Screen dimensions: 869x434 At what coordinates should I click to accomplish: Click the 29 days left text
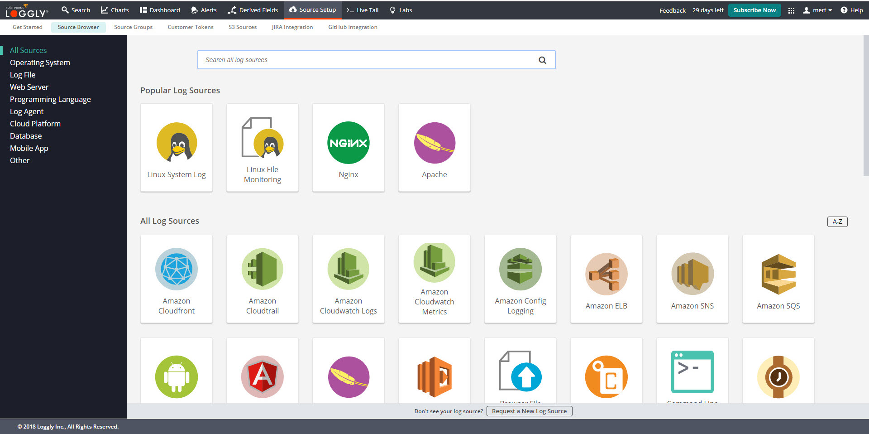[708, 10]
